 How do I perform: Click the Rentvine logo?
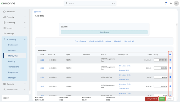(8, 3)
